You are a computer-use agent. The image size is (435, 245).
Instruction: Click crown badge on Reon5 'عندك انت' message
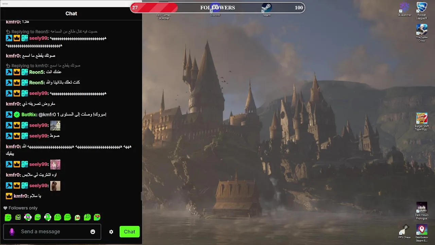[x=17, y=72]
